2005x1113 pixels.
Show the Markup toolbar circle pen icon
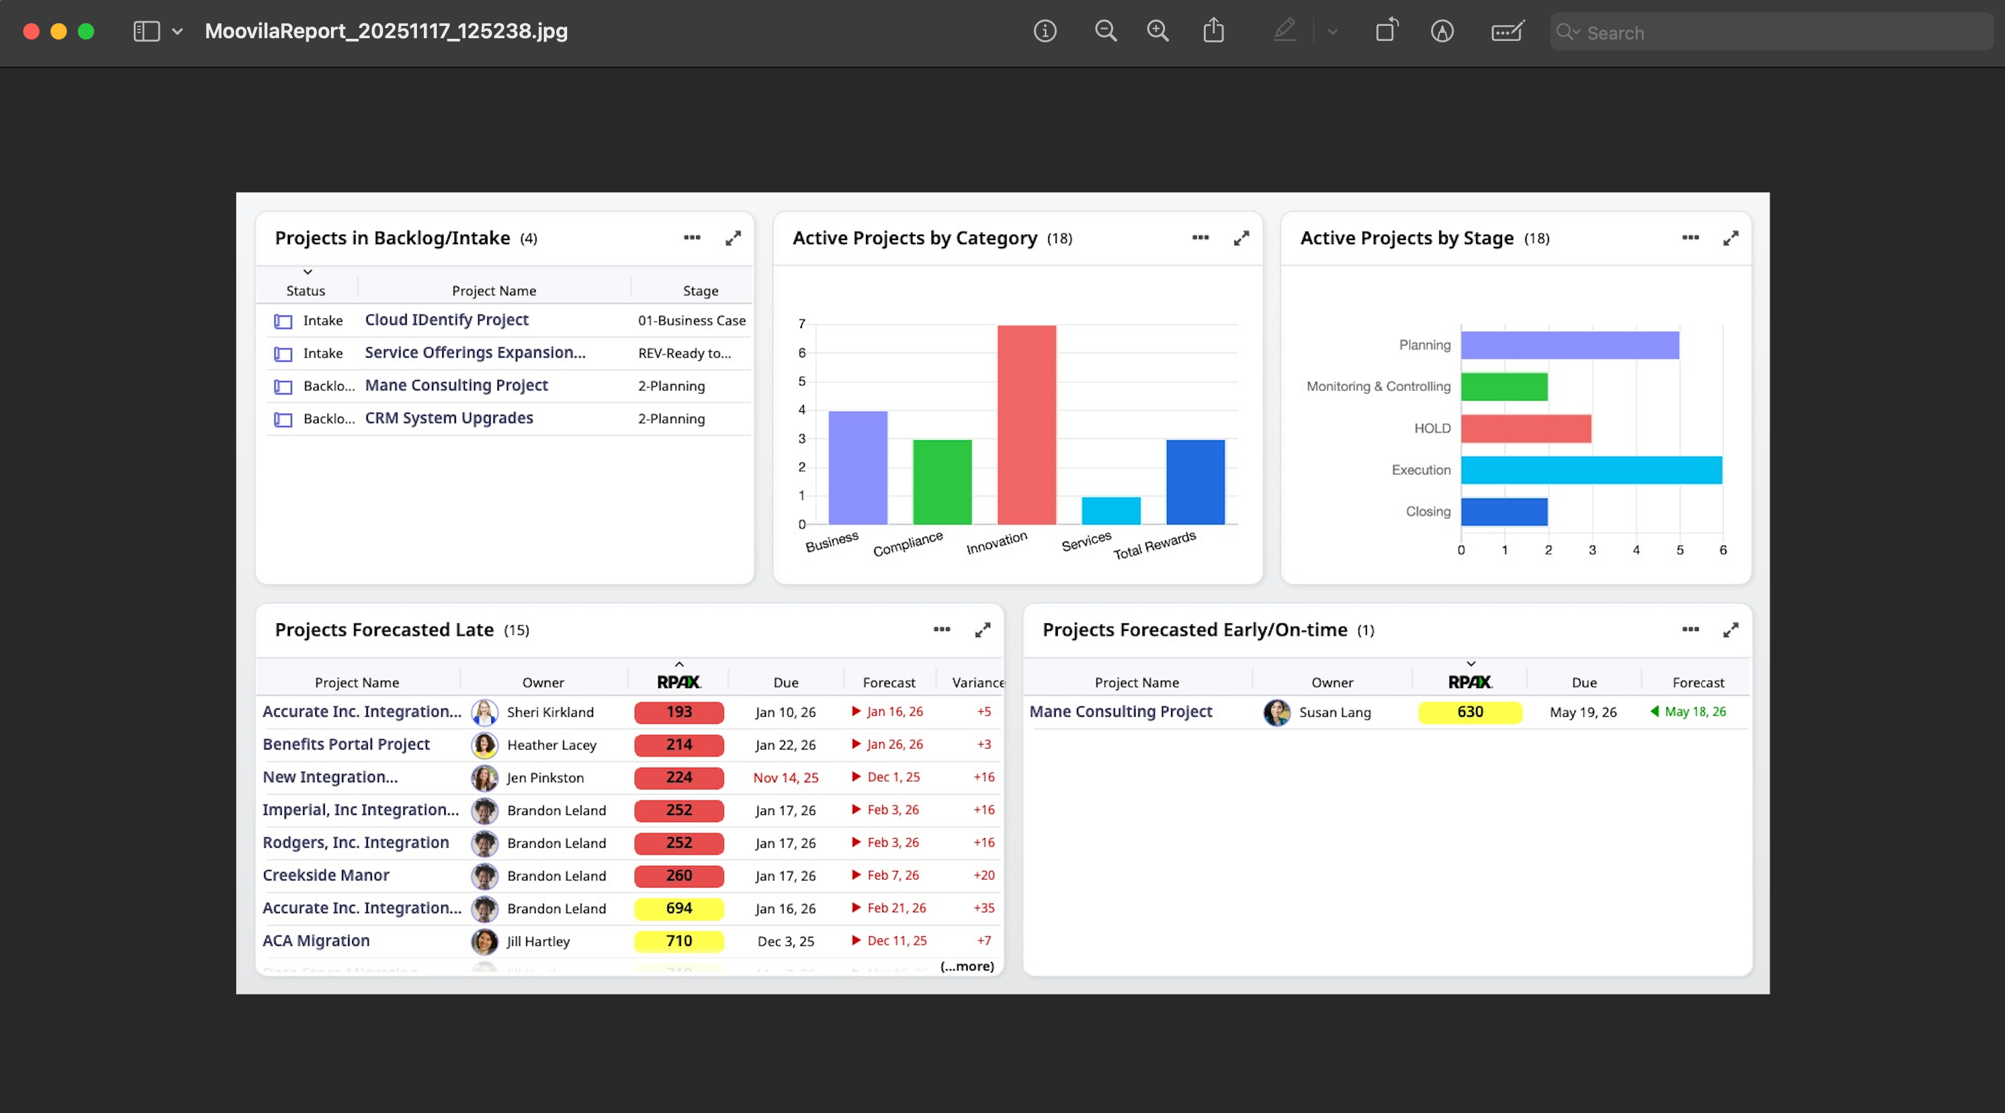pos(1442,31)
